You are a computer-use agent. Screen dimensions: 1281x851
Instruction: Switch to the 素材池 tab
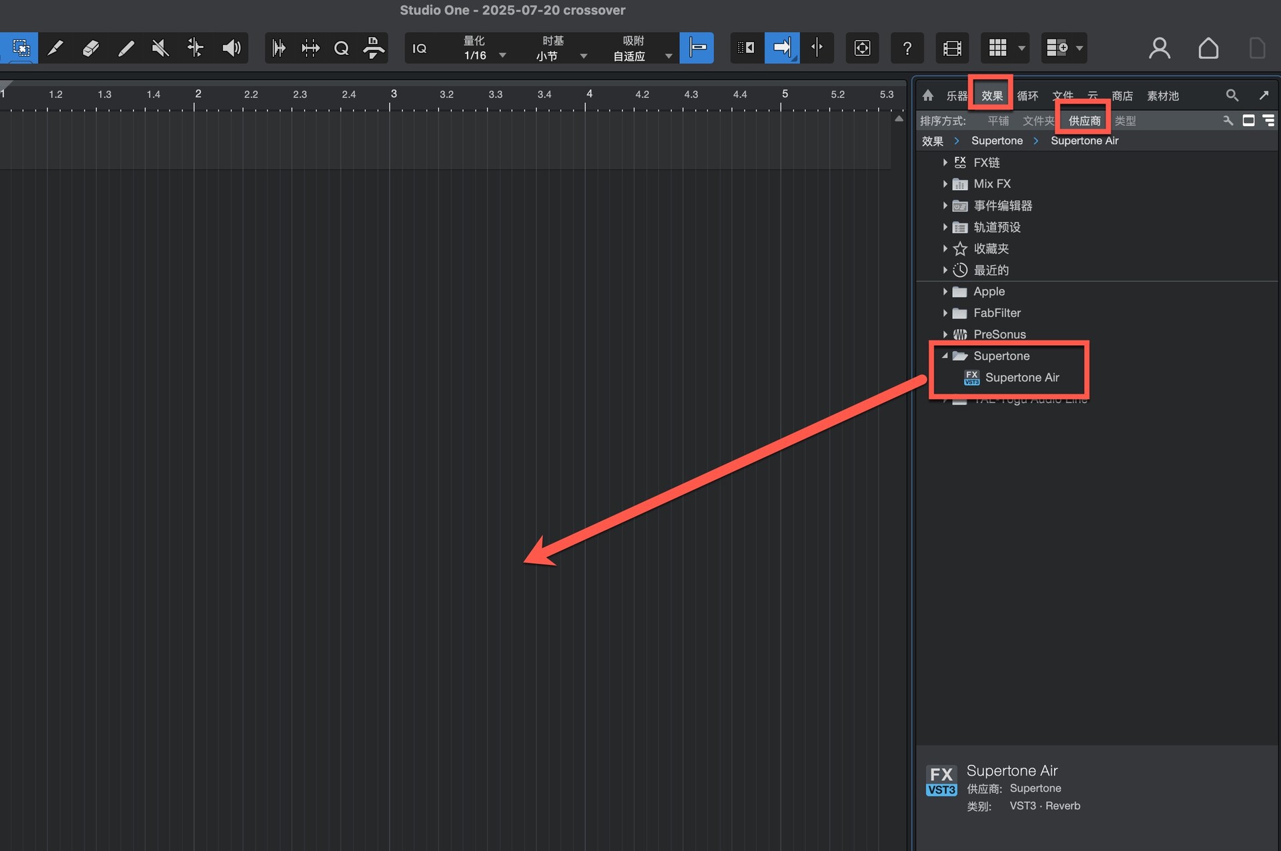click(x=1163, y=96)
